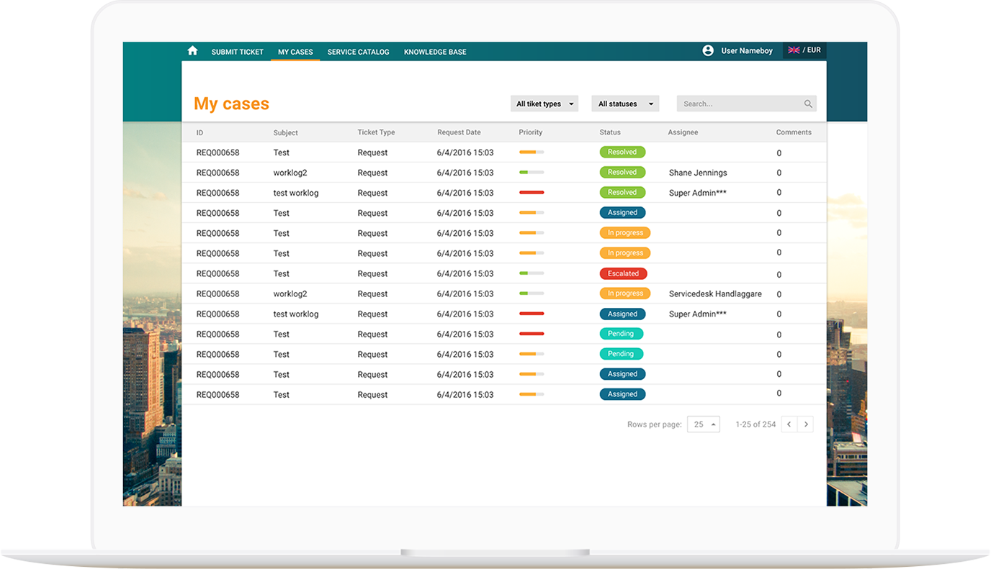Expand the Rows per page selector

pos(704,424)
